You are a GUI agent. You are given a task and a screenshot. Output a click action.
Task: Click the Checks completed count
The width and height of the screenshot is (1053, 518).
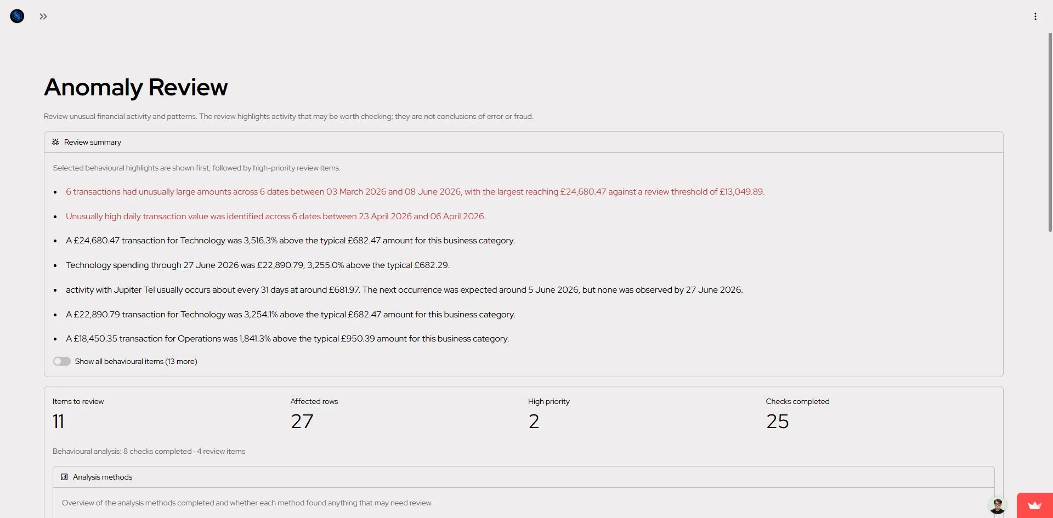pyautogui.click(x=778, y=422)
